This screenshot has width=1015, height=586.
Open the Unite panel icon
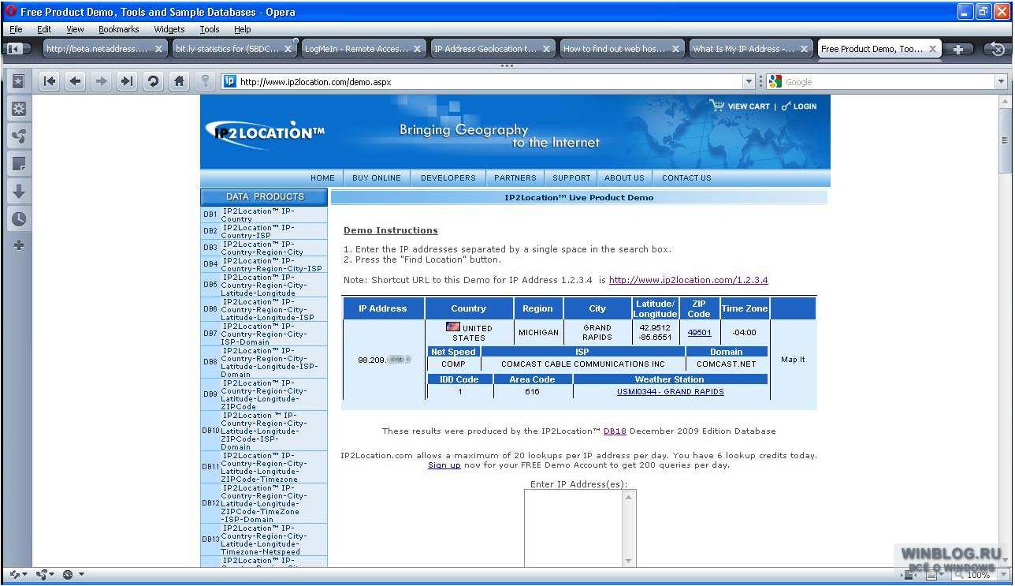(x=18, y=136)
